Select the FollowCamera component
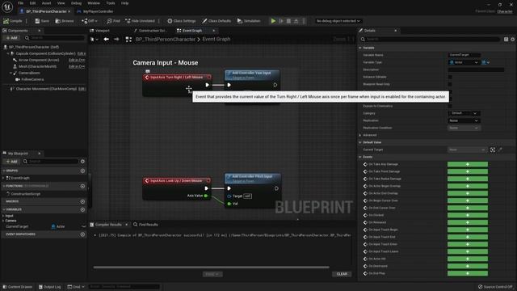Viewport: 517px width, 291px height. pos(32,79)
